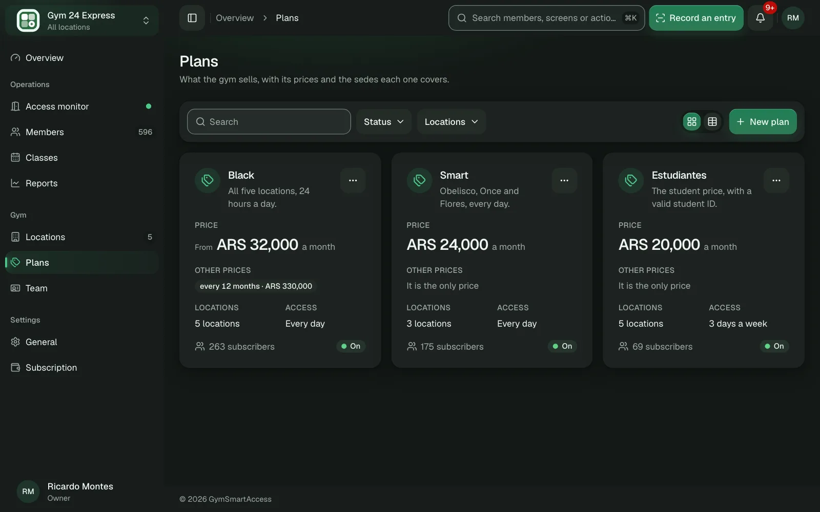Click the Smart plan tag icon
This screenshot has height=512, width=820.
point(419,180)
